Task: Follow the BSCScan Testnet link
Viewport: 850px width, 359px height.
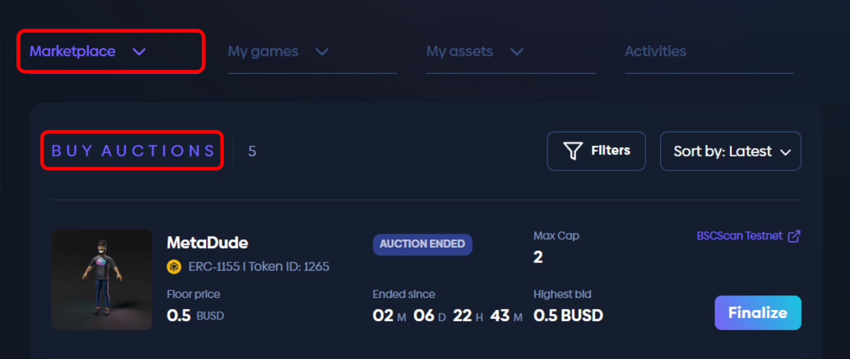Action: pyautogui.click(x=739, y=236)
